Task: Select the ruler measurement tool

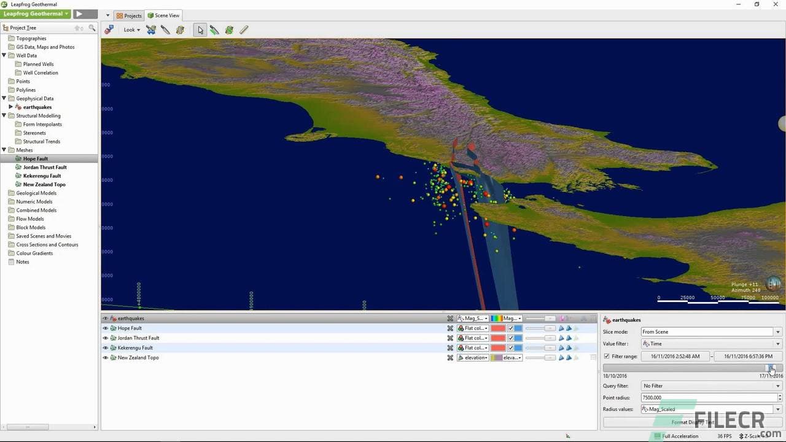Action: click(x=244, y=29)
